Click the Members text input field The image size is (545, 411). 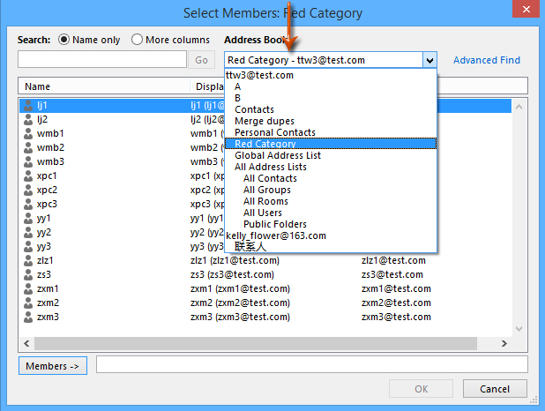[312, 364]
